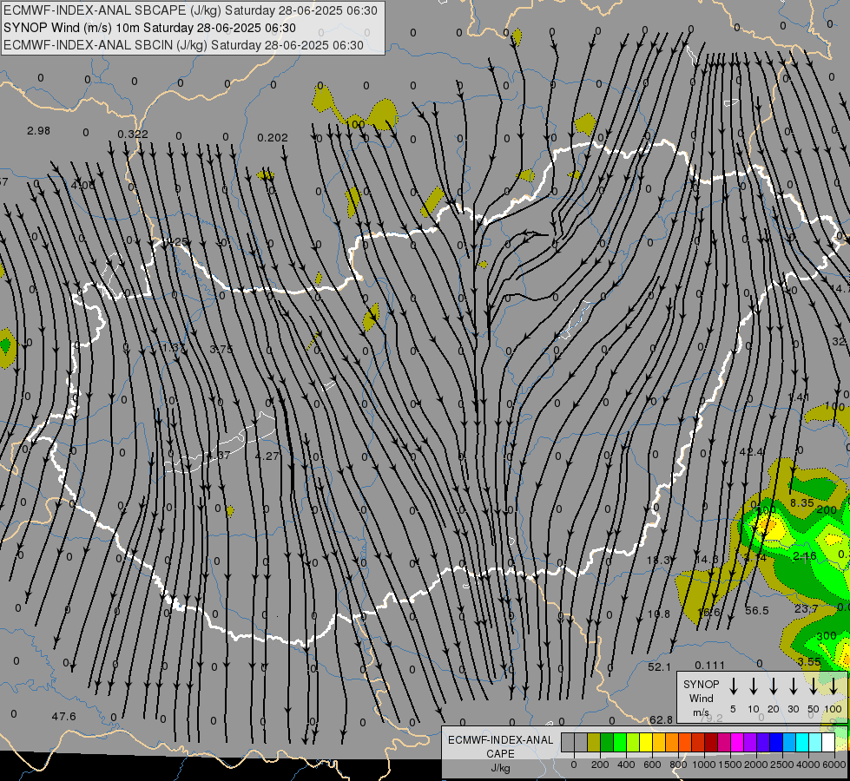
Task: Click the wind legend number 20
Action: pyautogui.click(x=774, y=709)
